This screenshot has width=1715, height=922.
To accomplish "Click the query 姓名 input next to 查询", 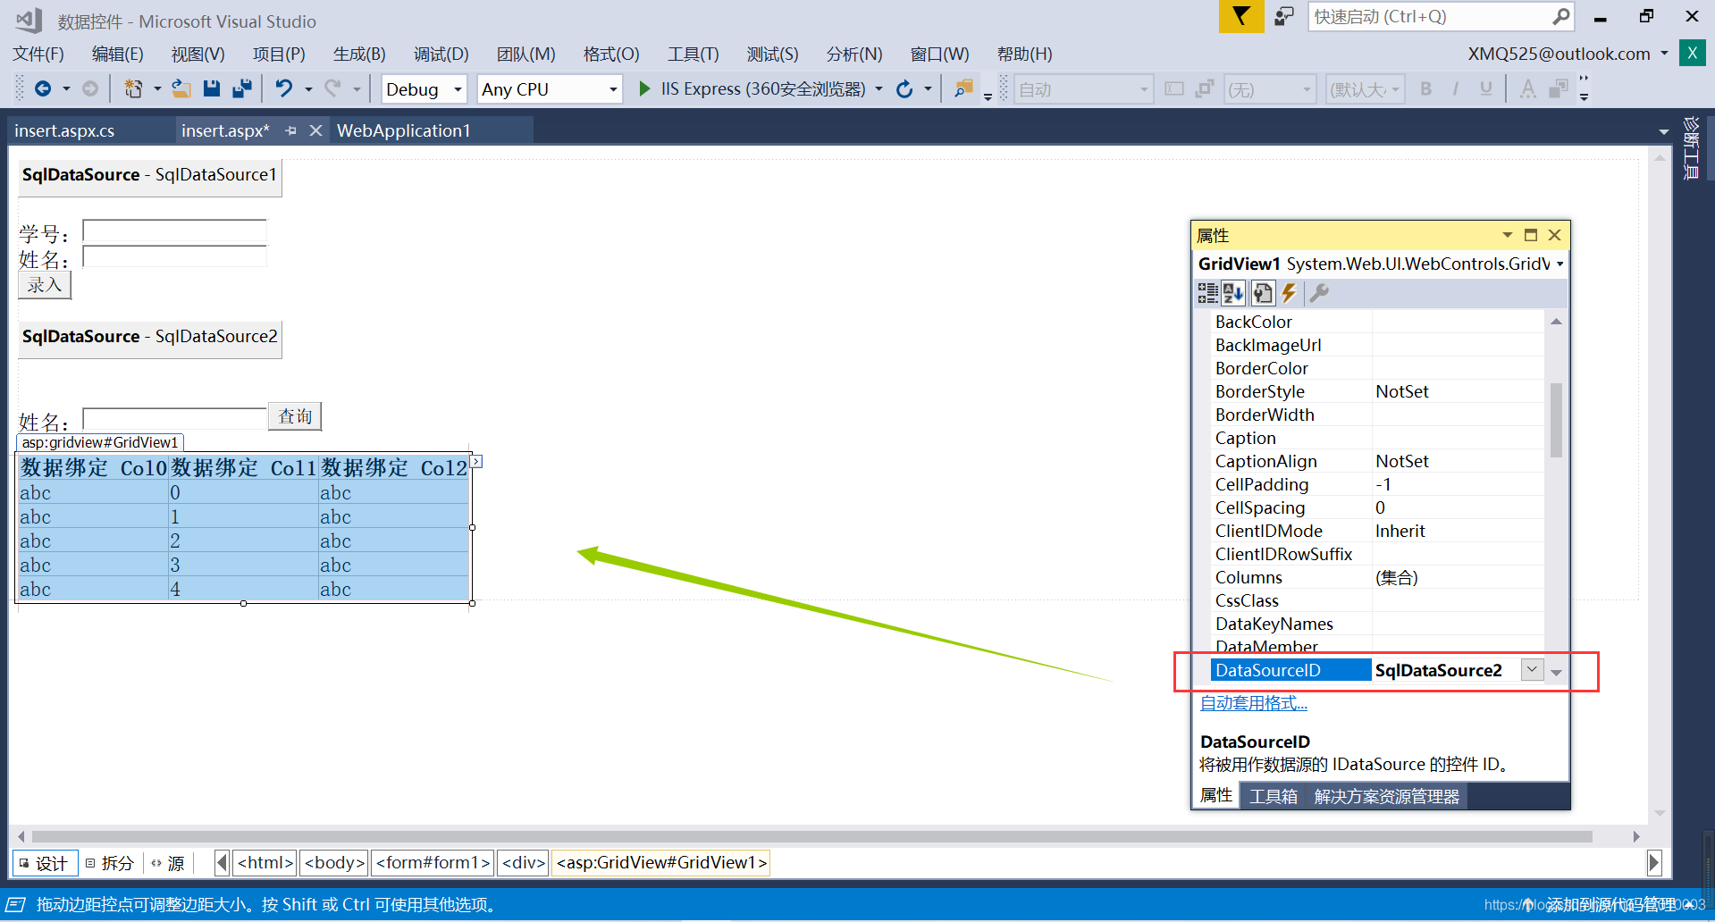I will click(174, 419).
